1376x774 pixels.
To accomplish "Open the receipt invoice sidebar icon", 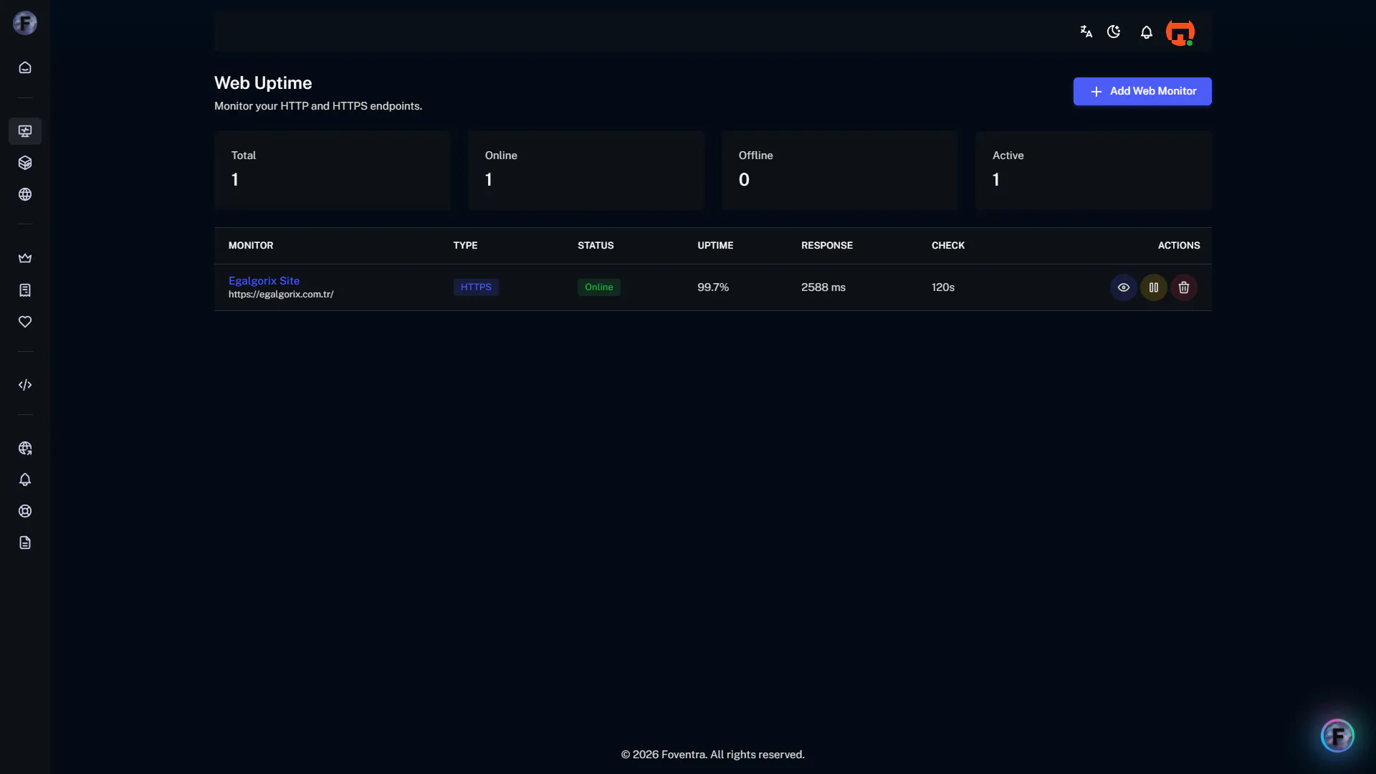I will pos(25,290).
